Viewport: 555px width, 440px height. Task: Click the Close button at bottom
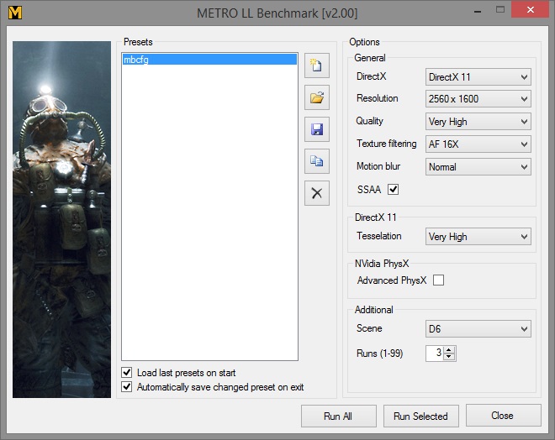pyautogui.click(x=504, y=416)
